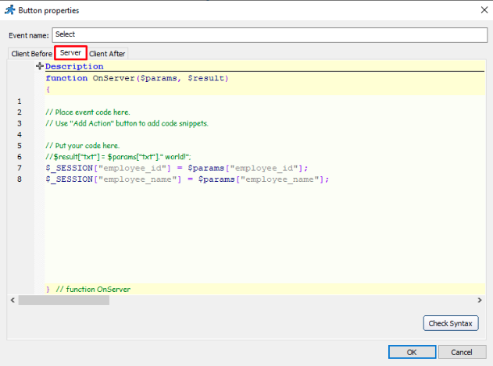Expand the Description section plus icon

(39, 67)
